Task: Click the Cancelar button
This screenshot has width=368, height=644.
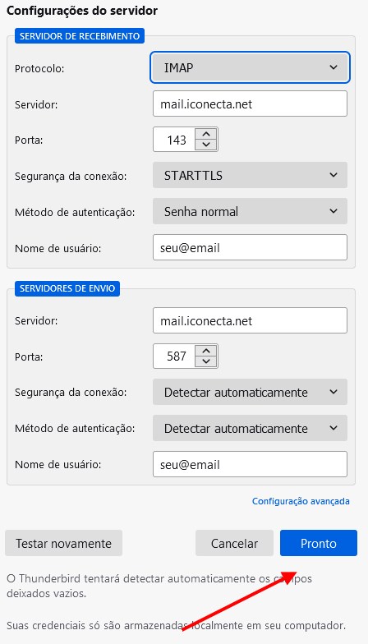Action: pos(234,544)
